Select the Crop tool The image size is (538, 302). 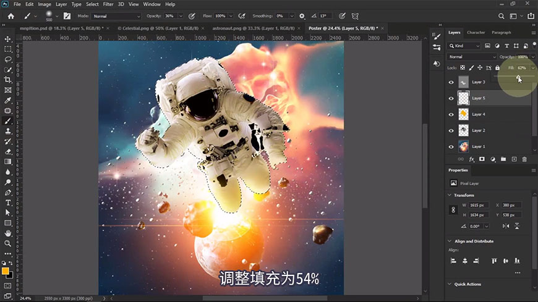pos(8,80)
